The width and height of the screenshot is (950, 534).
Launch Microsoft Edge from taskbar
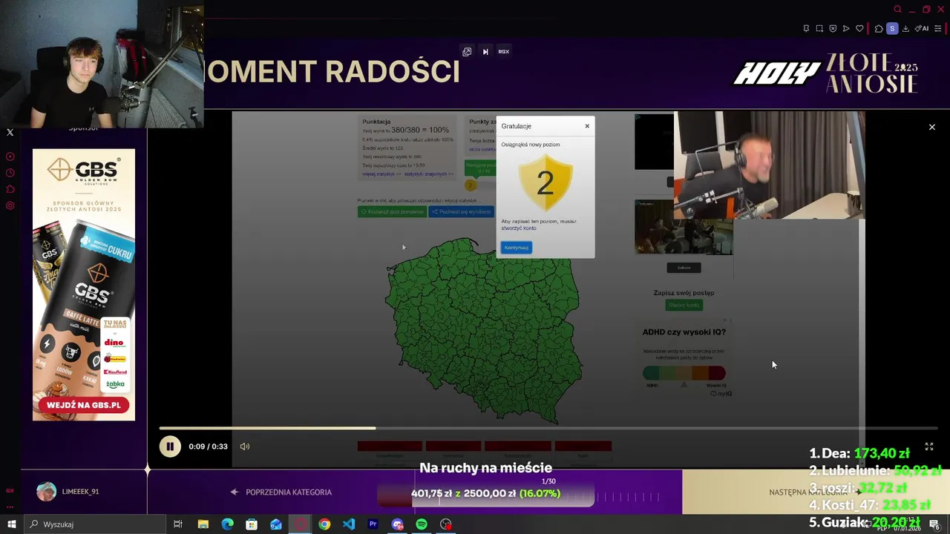click(227, 524)
